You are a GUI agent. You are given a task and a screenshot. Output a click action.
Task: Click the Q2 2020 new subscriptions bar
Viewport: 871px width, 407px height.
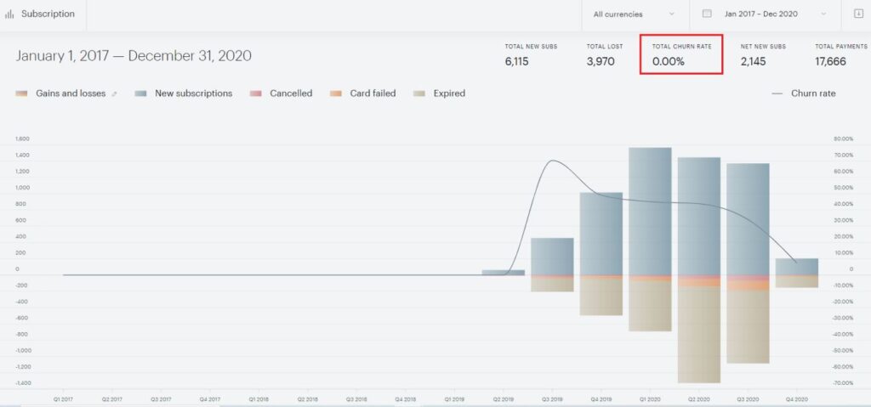click(699, 216)
